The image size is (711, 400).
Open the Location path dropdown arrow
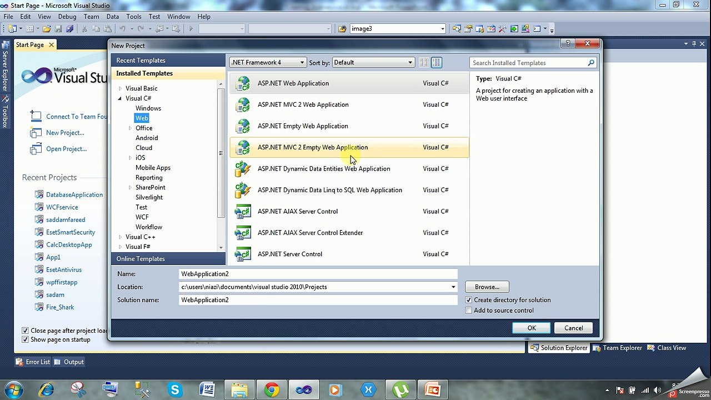[453, 287]
